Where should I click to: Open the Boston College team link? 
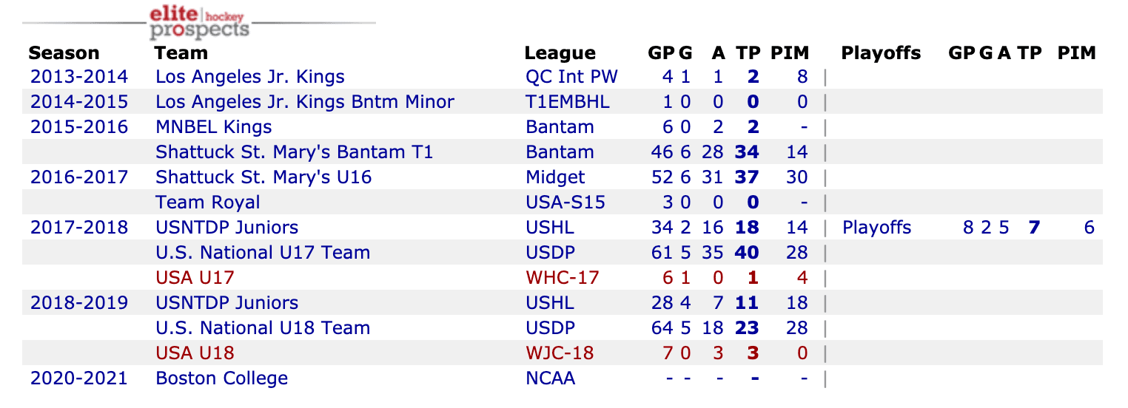221,378
